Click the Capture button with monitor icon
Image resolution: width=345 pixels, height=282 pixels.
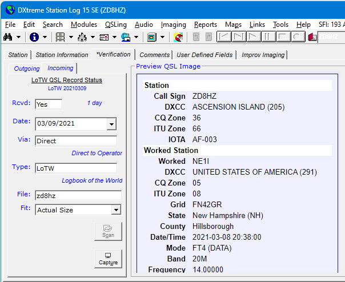click(108, 259)
